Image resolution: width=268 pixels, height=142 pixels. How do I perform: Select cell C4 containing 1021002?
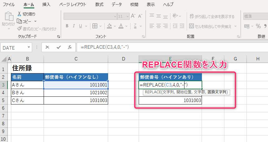(76, 93)
